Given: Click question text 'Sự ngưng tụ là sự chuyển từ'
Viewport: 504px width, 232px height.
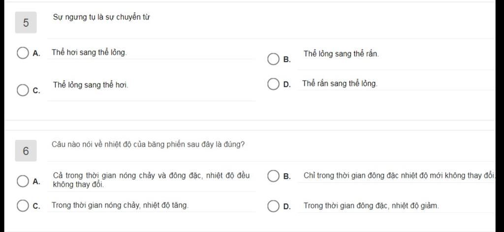Looking at the screenshot, I should pyautogui.click(x=101, y=18).
